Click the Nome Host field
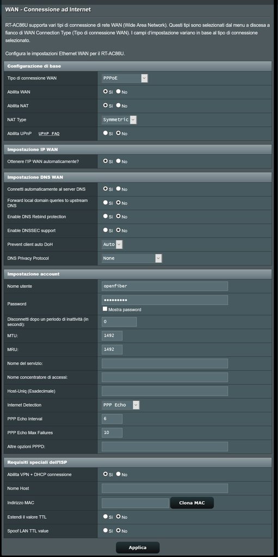The height and width of the screenshot is (557, 278). (x=165, y=488)
